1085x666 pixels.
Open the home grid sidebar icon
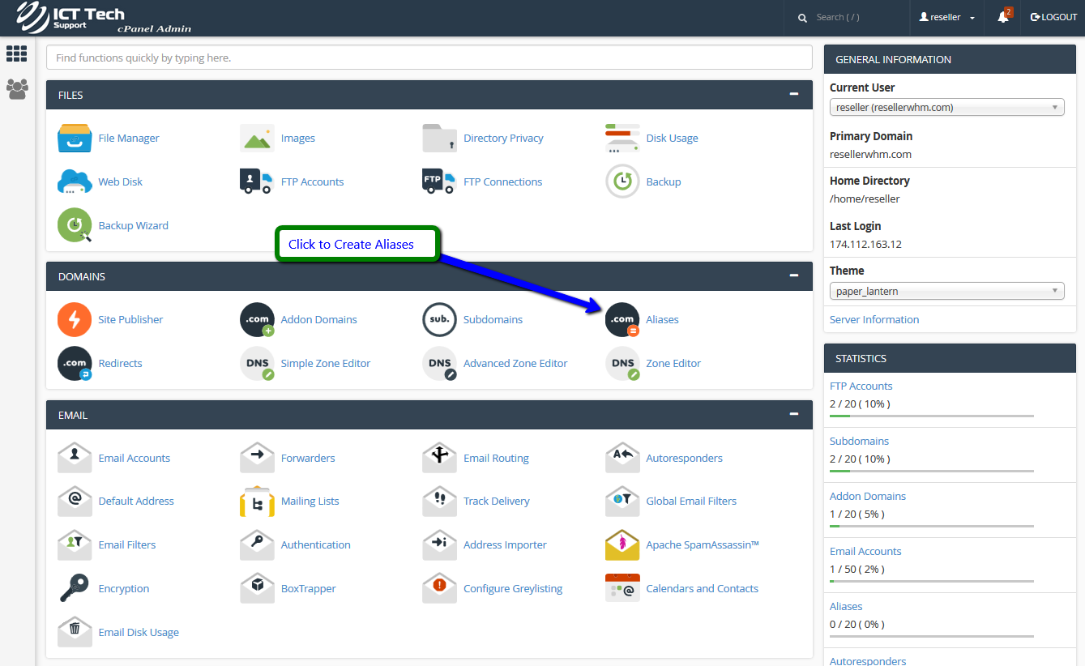click(x=17, y=53)
